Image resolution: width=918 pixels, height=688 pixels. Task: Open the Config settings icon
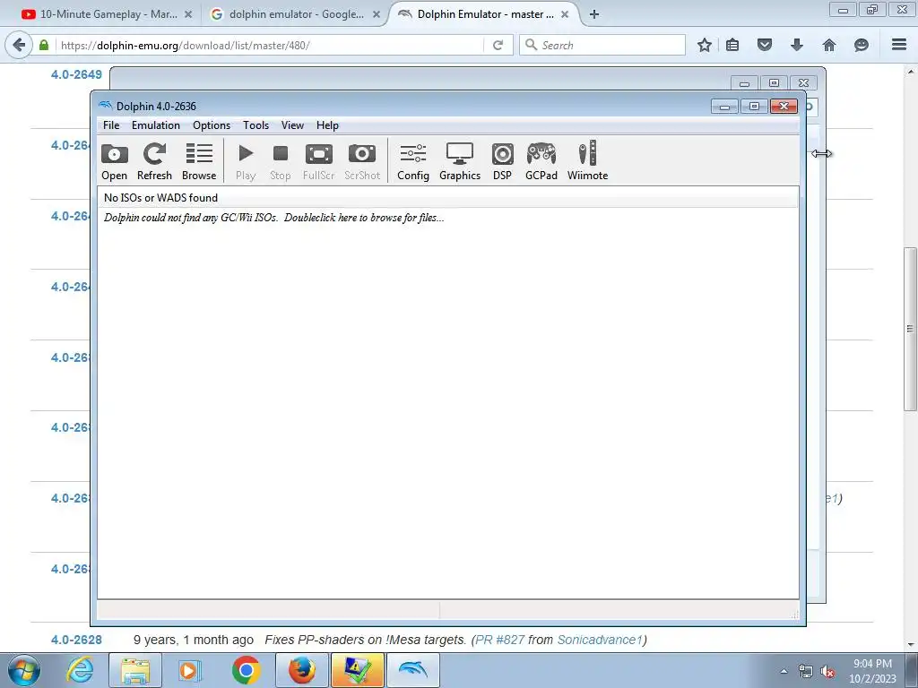(413, 161)
